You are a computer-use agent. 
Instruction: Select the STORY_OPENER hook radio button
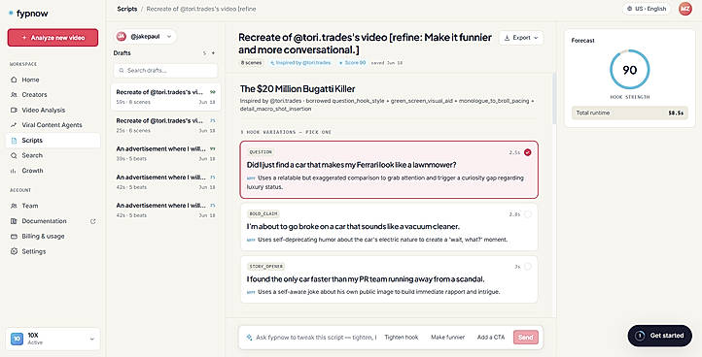click(527, 267)
